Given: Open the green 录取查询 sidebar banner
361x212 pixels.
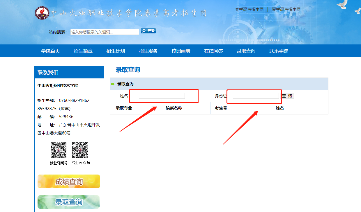Looking at the screenshot, I should 69,202.
